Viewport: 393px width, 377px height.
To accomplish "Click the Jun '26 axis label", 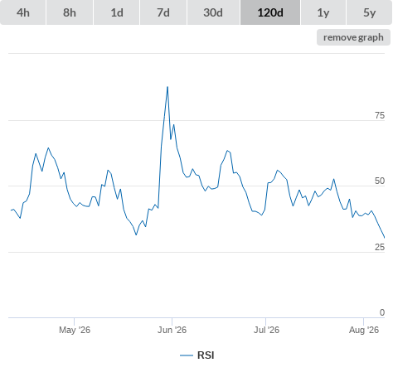I will (172, 330).
